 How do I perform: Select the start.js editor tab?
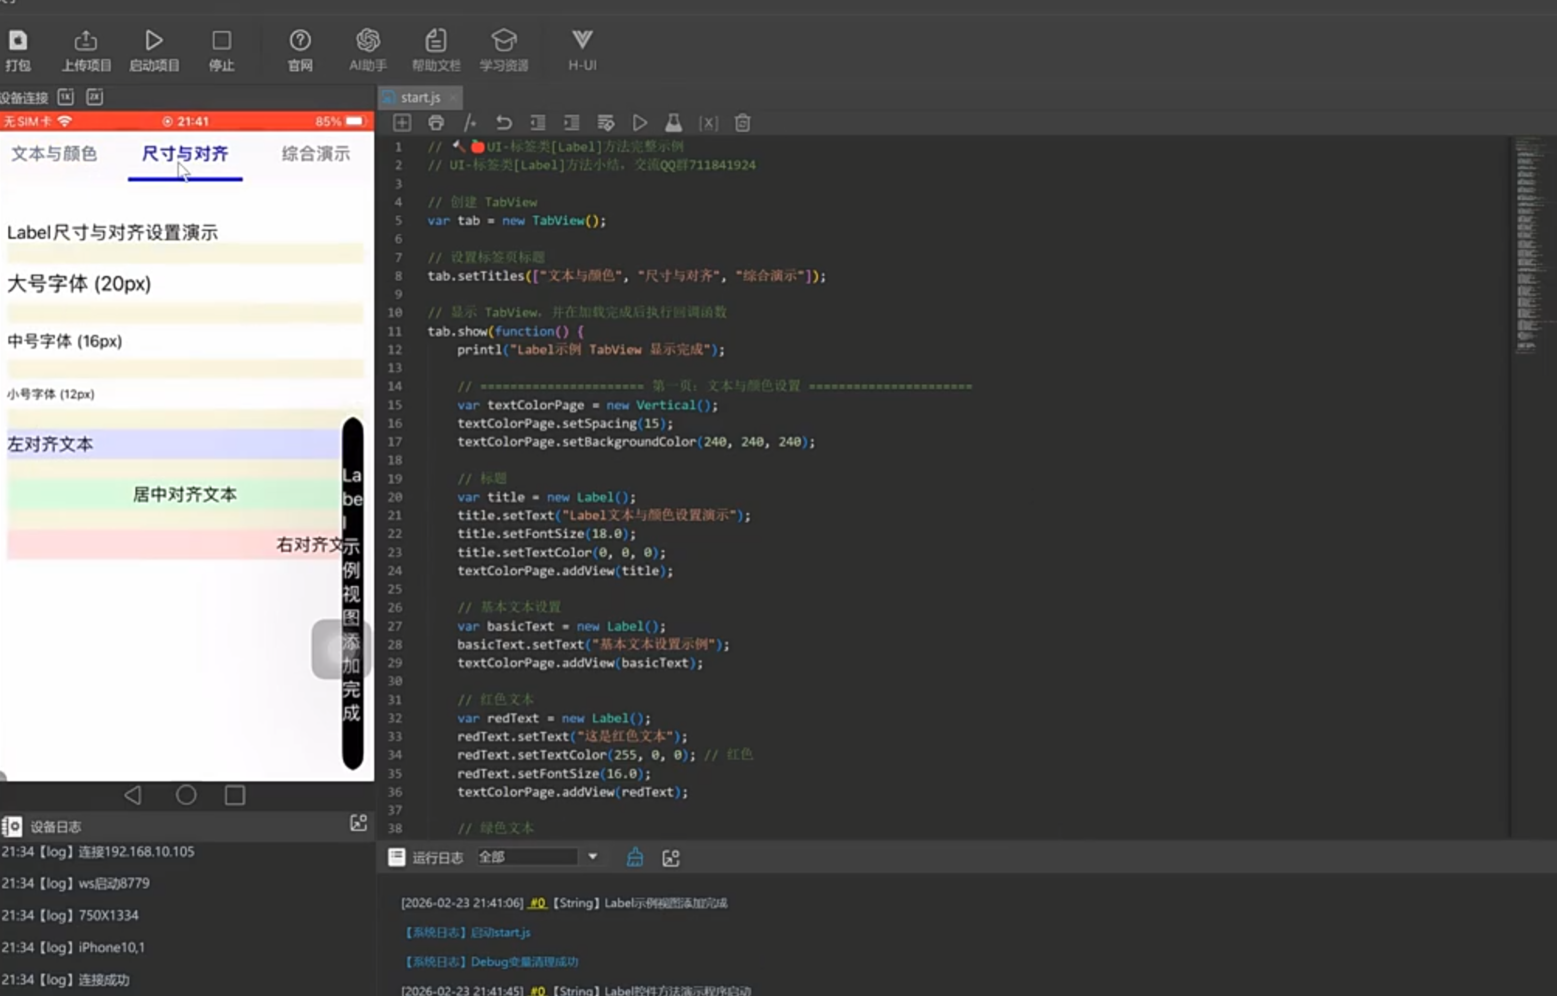(420, 98)
